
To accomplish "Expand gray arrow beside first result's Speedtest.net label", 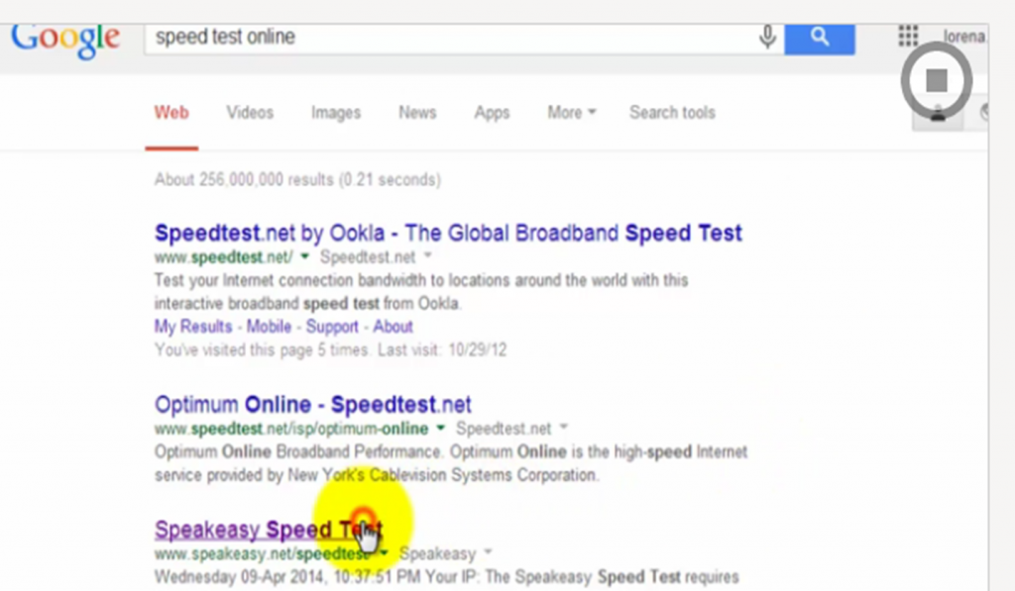I will pos(428,256).
